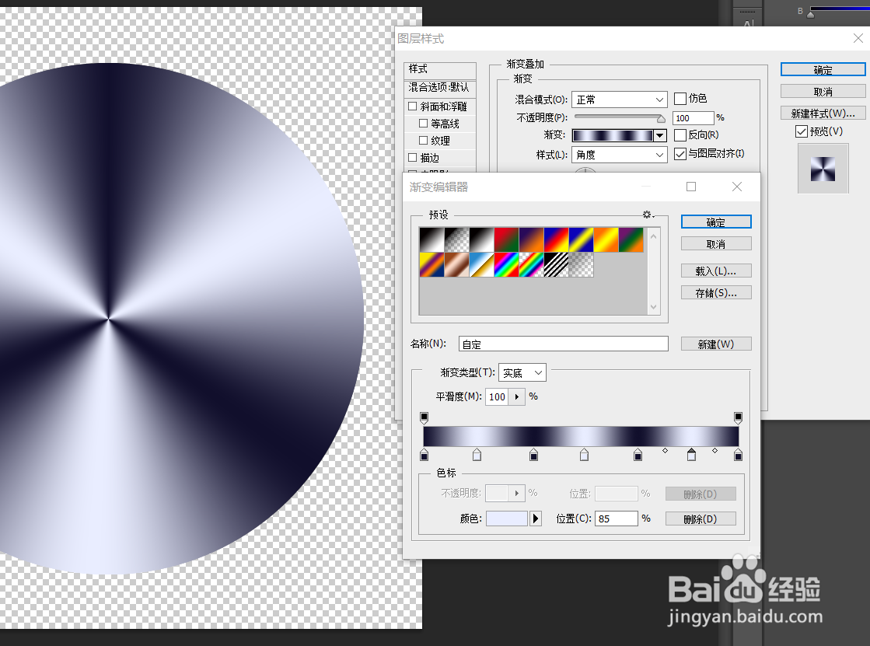Open the blend mode (混合模式) dropdown
Viewport: 870px width, 646px height.
click(619, 100)
